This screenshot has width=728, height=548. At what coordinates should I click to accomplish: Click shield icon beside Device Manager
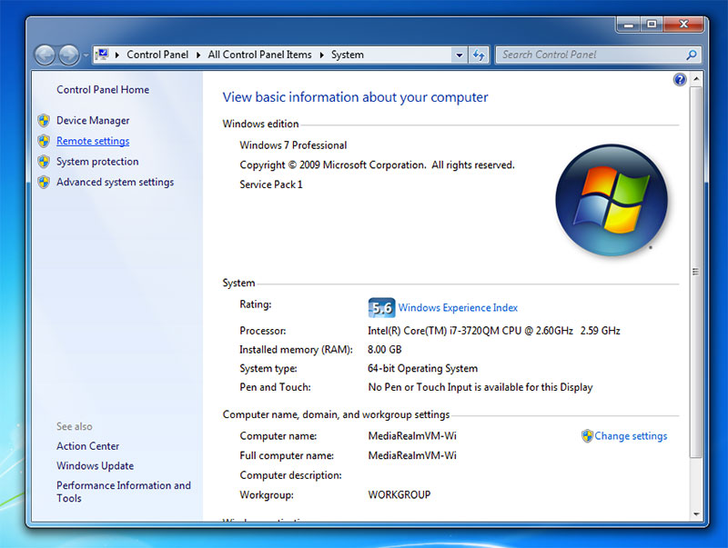44,121
